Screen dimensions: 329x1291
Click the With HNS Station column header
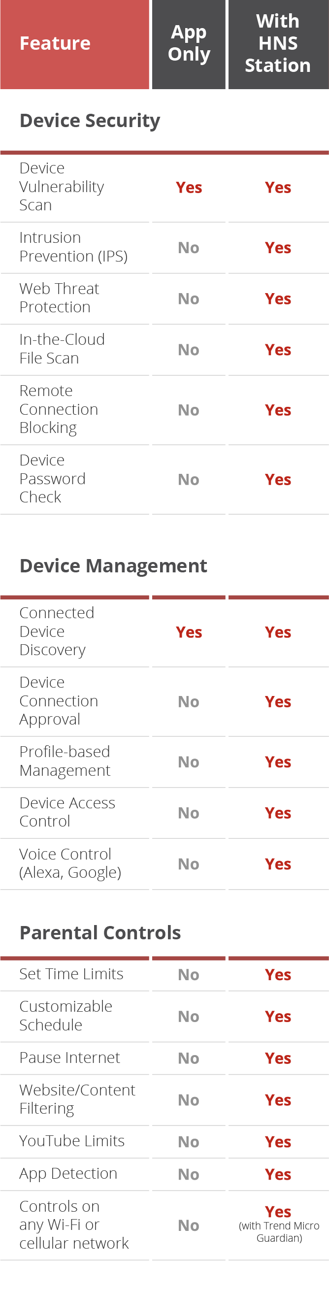(278, 44)
